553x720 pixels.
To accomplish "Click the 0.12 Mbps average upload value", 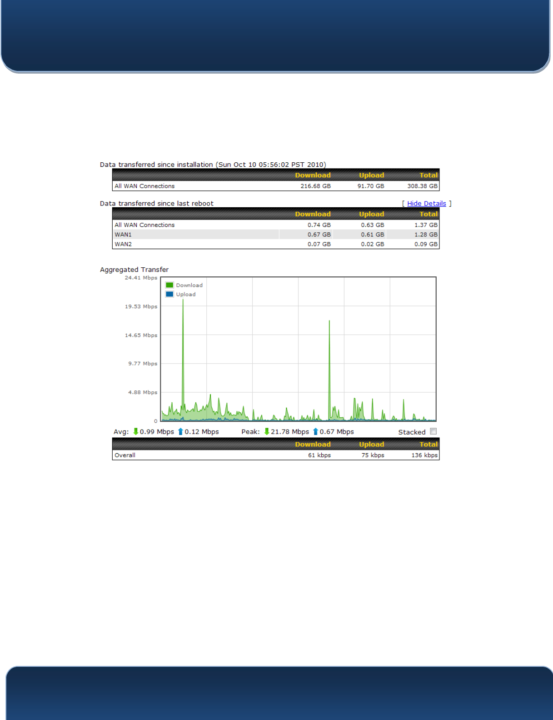I will coord(202,432).
